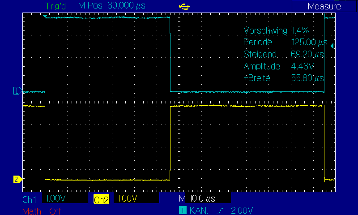Image resolution: width=358 pixels, height=215 pixels.
Task: Click the Trig'd status indicator
Action: (56, 6)
